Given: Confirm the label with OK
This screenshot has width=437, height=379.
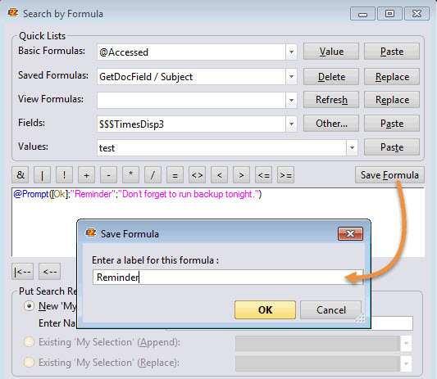Looking at the screenshot, I should [x=265, y=309].
